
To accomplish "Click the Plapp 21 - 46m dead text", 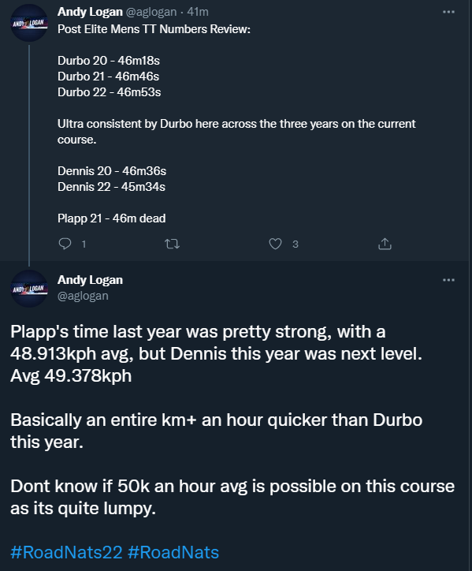I will (111, 218).
